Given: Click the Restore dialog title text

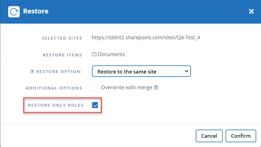Looking at the screenshot, I should point(36,11).
